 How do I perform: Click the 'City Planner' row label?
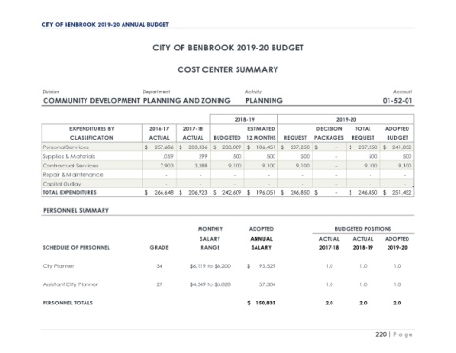pyautogui.click(x=58, y=266)
